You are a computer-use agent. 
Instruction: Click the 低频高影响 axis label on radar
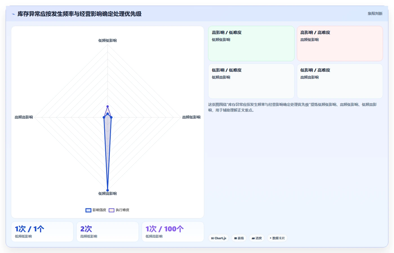108,193
